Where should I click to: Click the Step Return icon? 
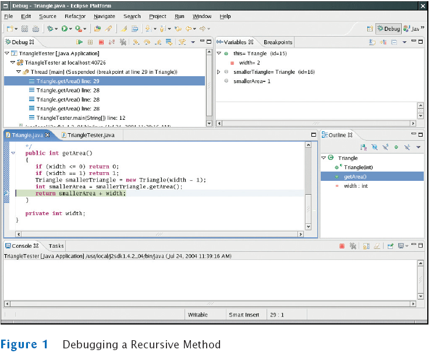(x=157, y=42)
